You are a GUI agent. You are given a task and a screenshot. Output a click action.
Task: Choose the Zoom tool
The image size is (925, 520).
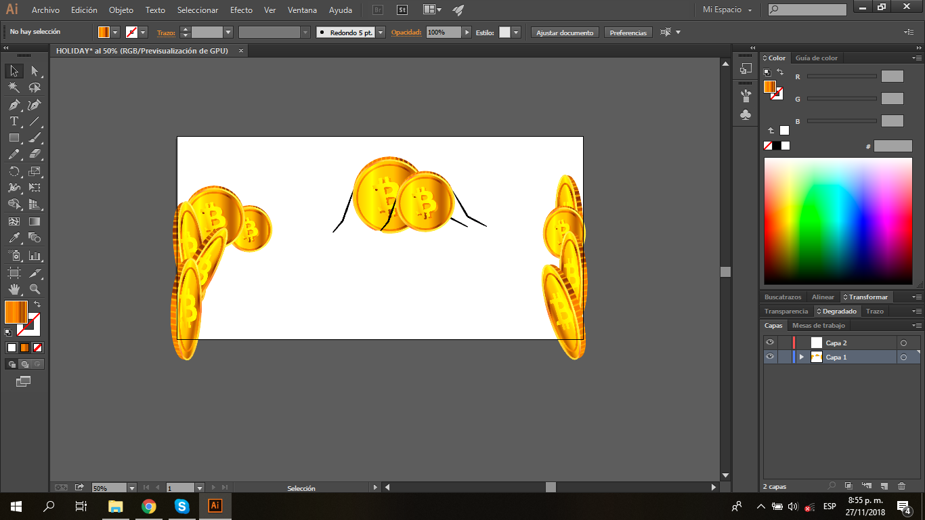point(35,289)
